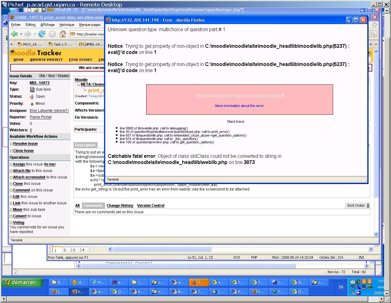Open 'More information about this error' link
Screen dimensions: 391x303
click(239, 106)
